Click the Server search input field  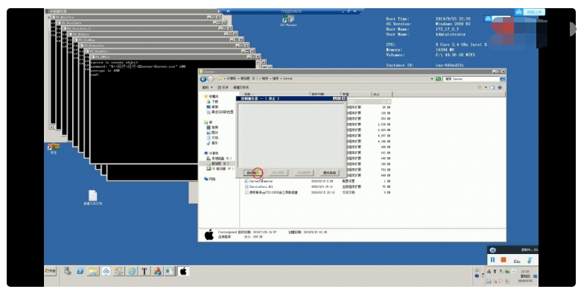pos(472,79)
